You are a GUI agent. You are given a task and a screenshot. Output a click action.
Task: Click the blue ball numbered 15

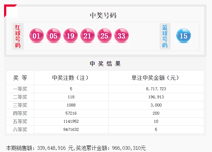coord(184,36)
